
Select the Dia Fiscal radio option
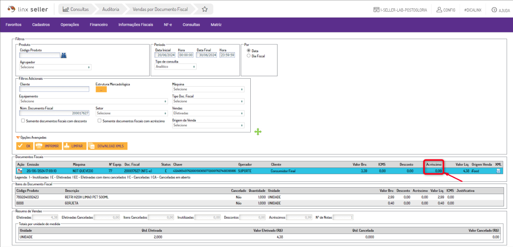[249, 56]
